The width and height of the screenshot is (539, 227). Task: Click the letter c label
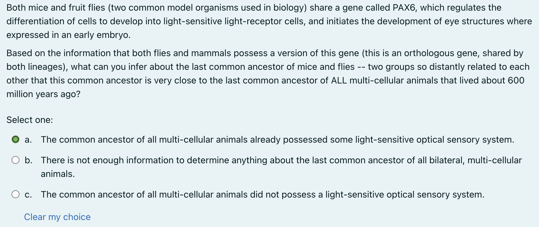tap(28, 194)
